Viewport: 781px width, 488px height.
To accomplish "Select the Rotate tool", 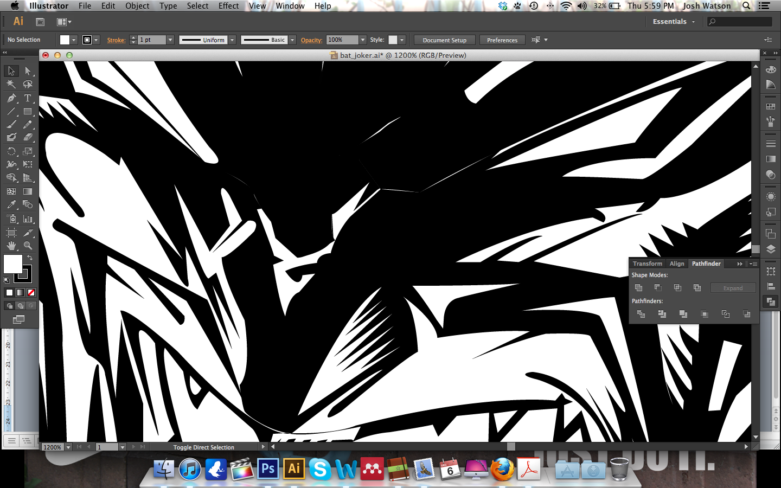I will point(11,152).
